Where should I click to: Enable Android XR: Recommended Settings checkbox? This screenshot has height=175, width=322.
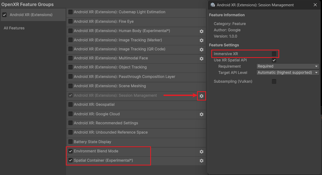tap(70, 123)
